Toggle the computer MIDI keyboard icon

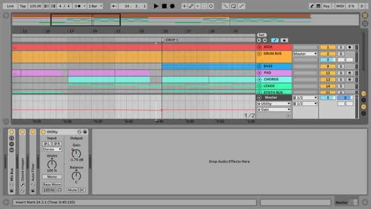[319, 6]
